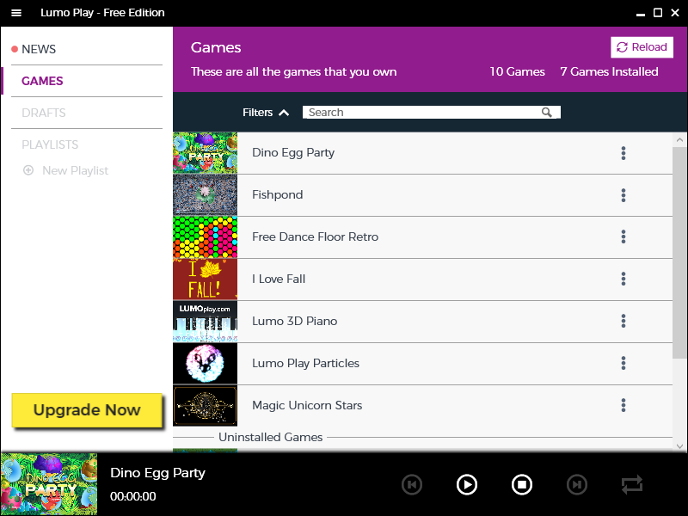Click the '7 Games Installed' text

[609, 72]
